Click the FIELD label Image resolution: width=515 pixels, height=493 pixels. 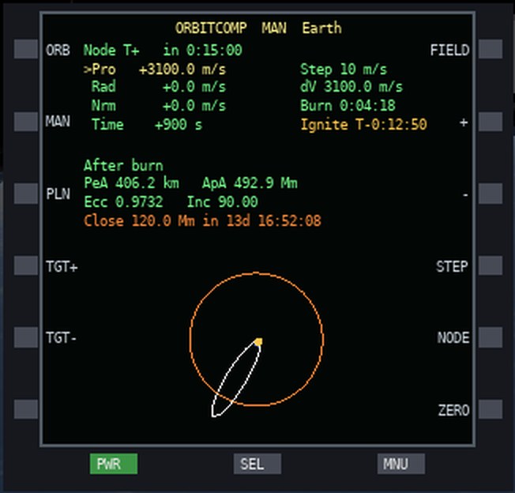click(449, 51)
